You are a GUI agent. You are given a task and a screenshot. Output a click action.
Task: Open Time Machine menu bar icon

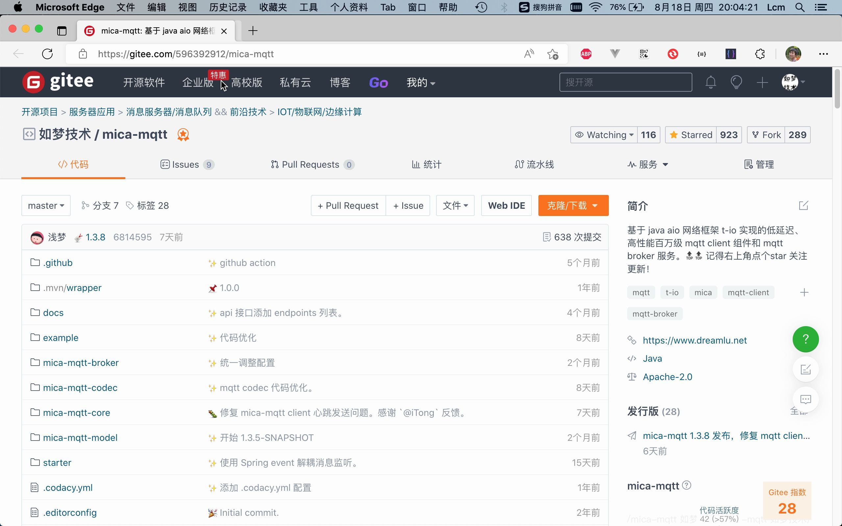coord(481,7)
